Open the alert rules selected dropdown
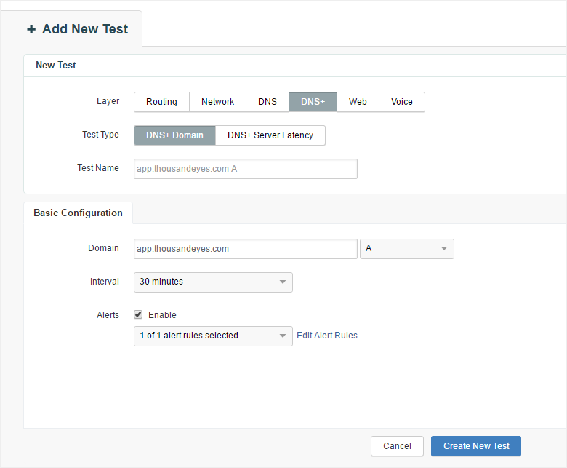Image resolution: width=567 pixels, height=468 pixels. (x=213, y=336)
